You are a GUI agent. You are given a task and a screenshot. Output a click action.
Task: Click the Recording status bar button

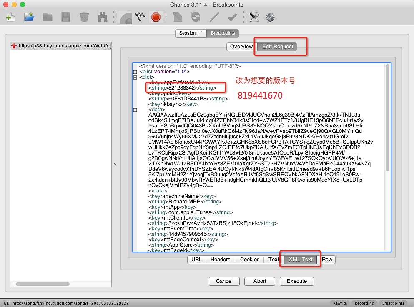(x=364, y=303)
